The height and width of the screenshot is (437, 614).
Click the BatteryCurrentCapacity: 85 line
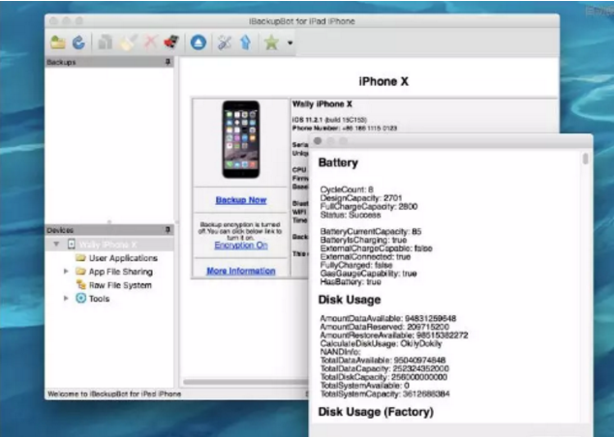pyautogui.click(x=371, y=231)
